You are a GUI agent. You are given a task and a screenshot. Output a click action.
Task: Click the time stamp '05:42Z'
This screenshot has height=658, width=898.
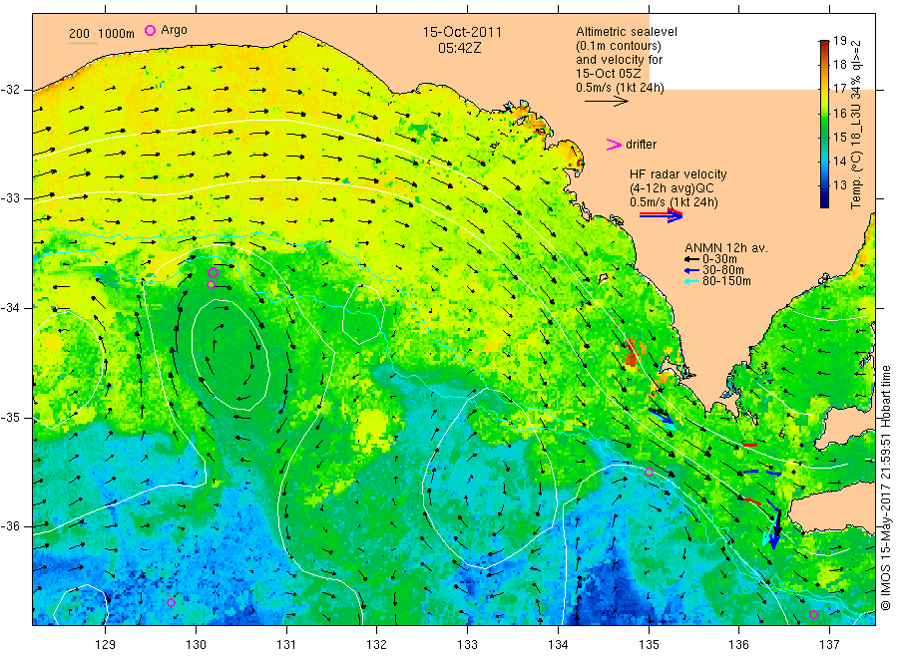tap(459, 48)
